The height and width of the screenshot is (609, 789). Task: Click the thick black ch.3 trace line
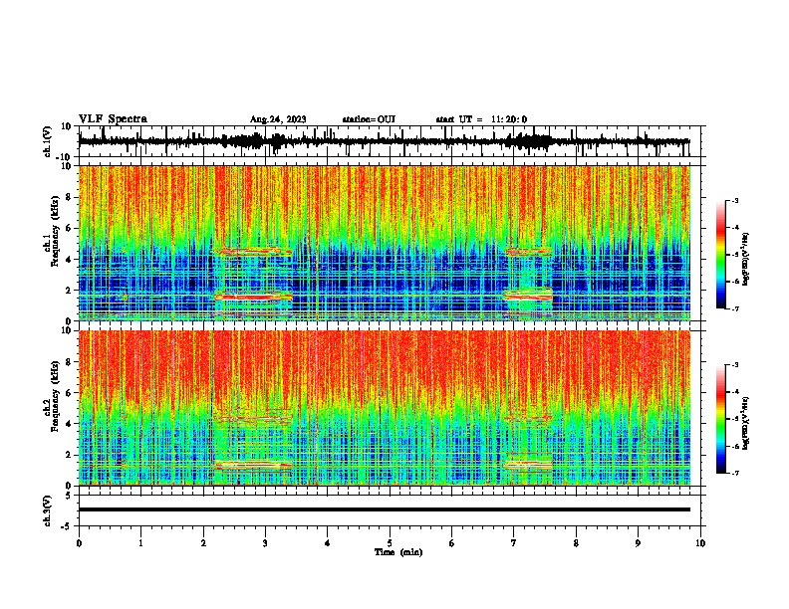[x=385, y=509]
